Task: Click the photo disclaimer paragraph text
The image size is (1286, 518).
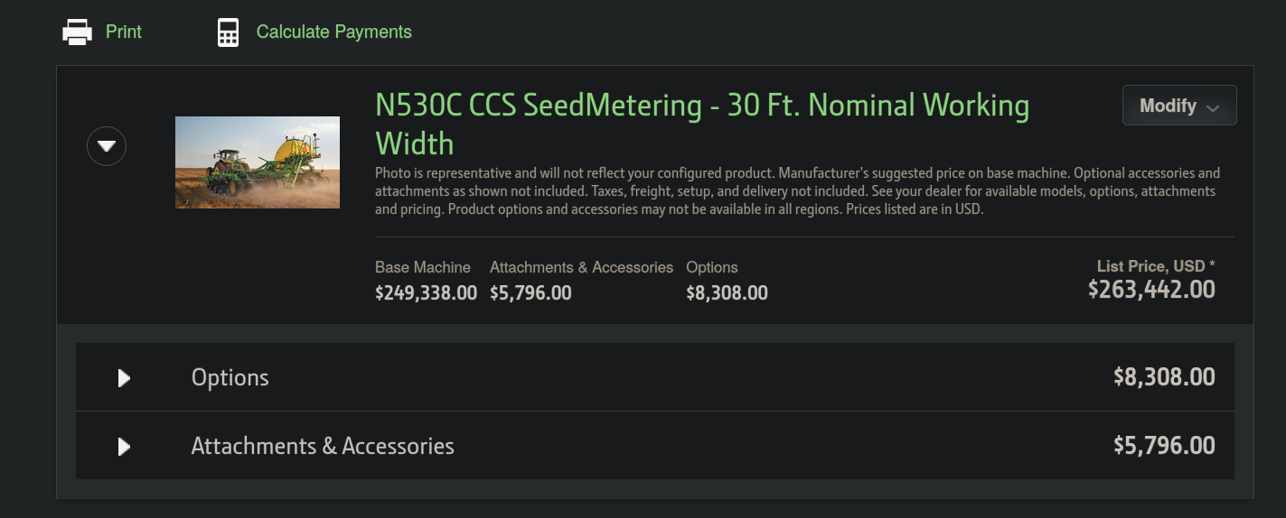Action: pos(798,190)
